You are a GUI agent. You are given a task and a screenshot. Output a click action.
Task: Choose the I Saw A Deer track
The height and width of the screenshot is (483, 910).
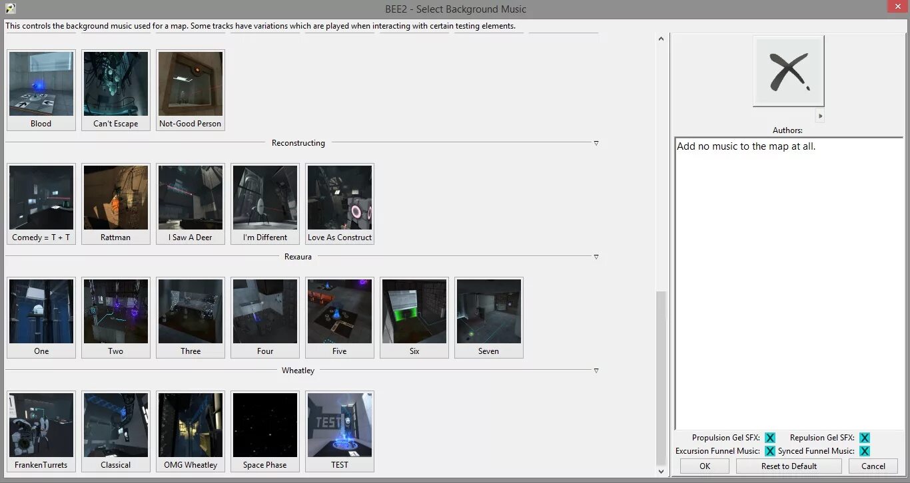pos(191,204)
